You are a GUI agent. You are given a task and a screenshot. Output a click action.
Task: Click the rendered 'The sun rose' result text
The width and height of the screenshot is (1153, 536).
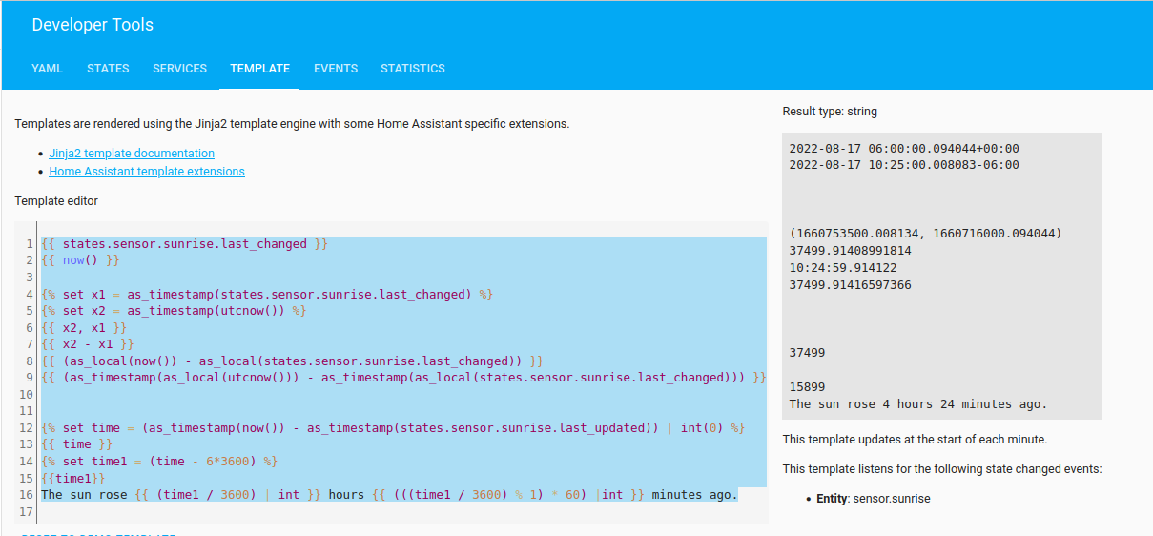pos(917,404)
